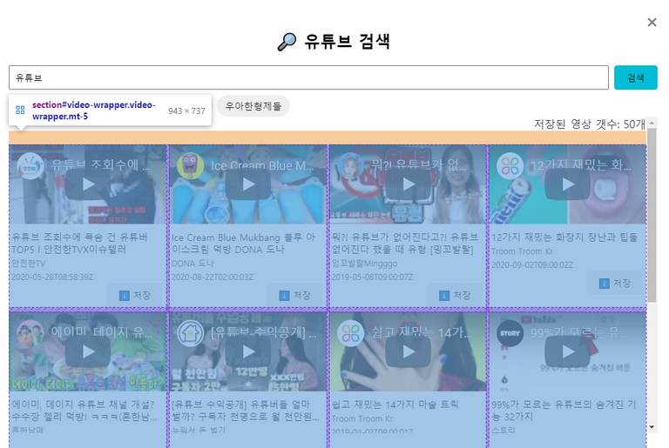The image size is (669, 448).
Task: Click title text Ice Cream Blue Mukbang 블루 아이스크림
Action: click(243, 243)
